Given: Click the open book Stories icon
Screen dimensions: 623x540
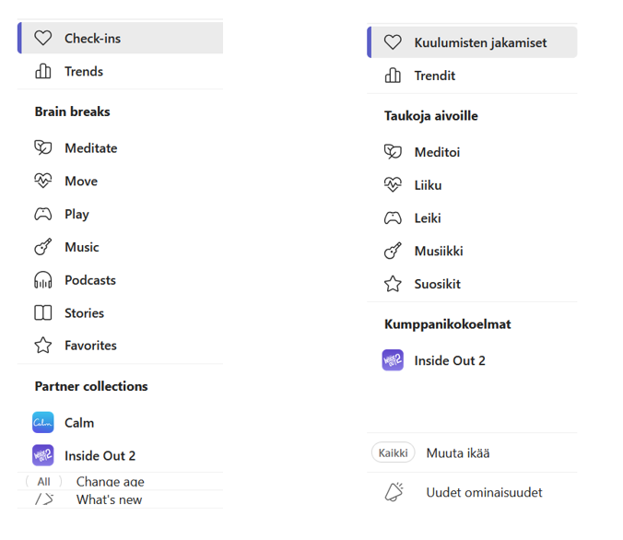Looking at the screenshot, I should click(43, 313).
